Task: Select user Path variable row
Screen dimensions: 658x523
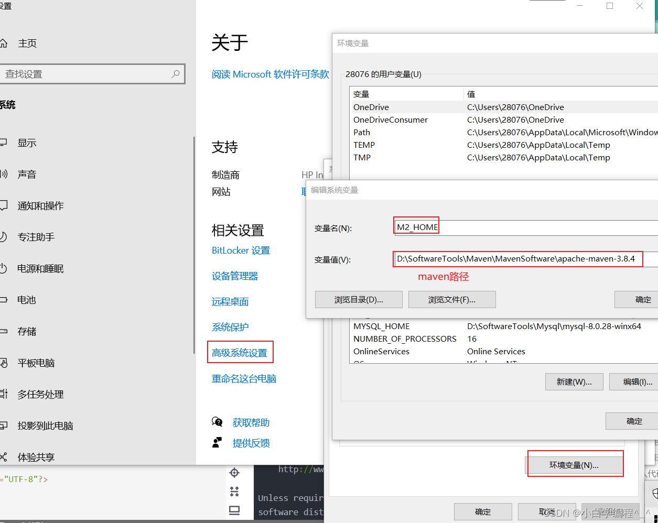Action: (x=504, y=133)
